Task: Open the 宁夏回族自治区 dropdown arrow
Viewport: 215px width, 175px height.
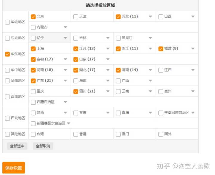Action: 193,113
